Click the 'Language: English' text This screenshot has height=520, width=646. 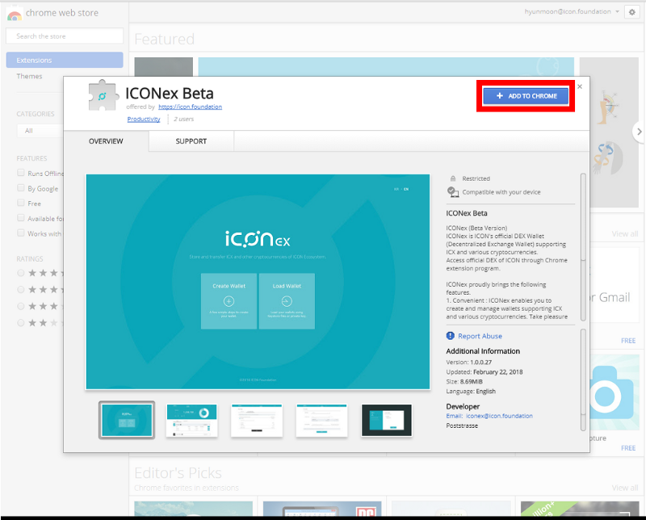tap(471, 392)
